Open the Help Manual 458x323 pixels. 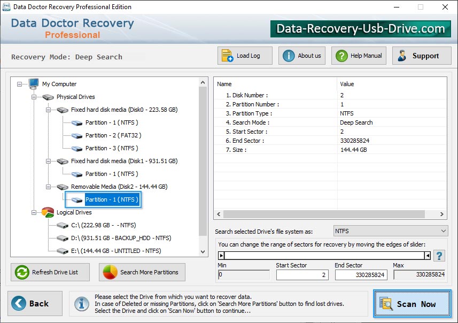tap(359, 56)
